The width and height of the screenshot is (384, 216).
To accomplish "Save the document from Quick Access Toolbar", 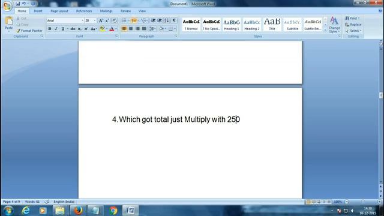I will [x=17, y=4].
